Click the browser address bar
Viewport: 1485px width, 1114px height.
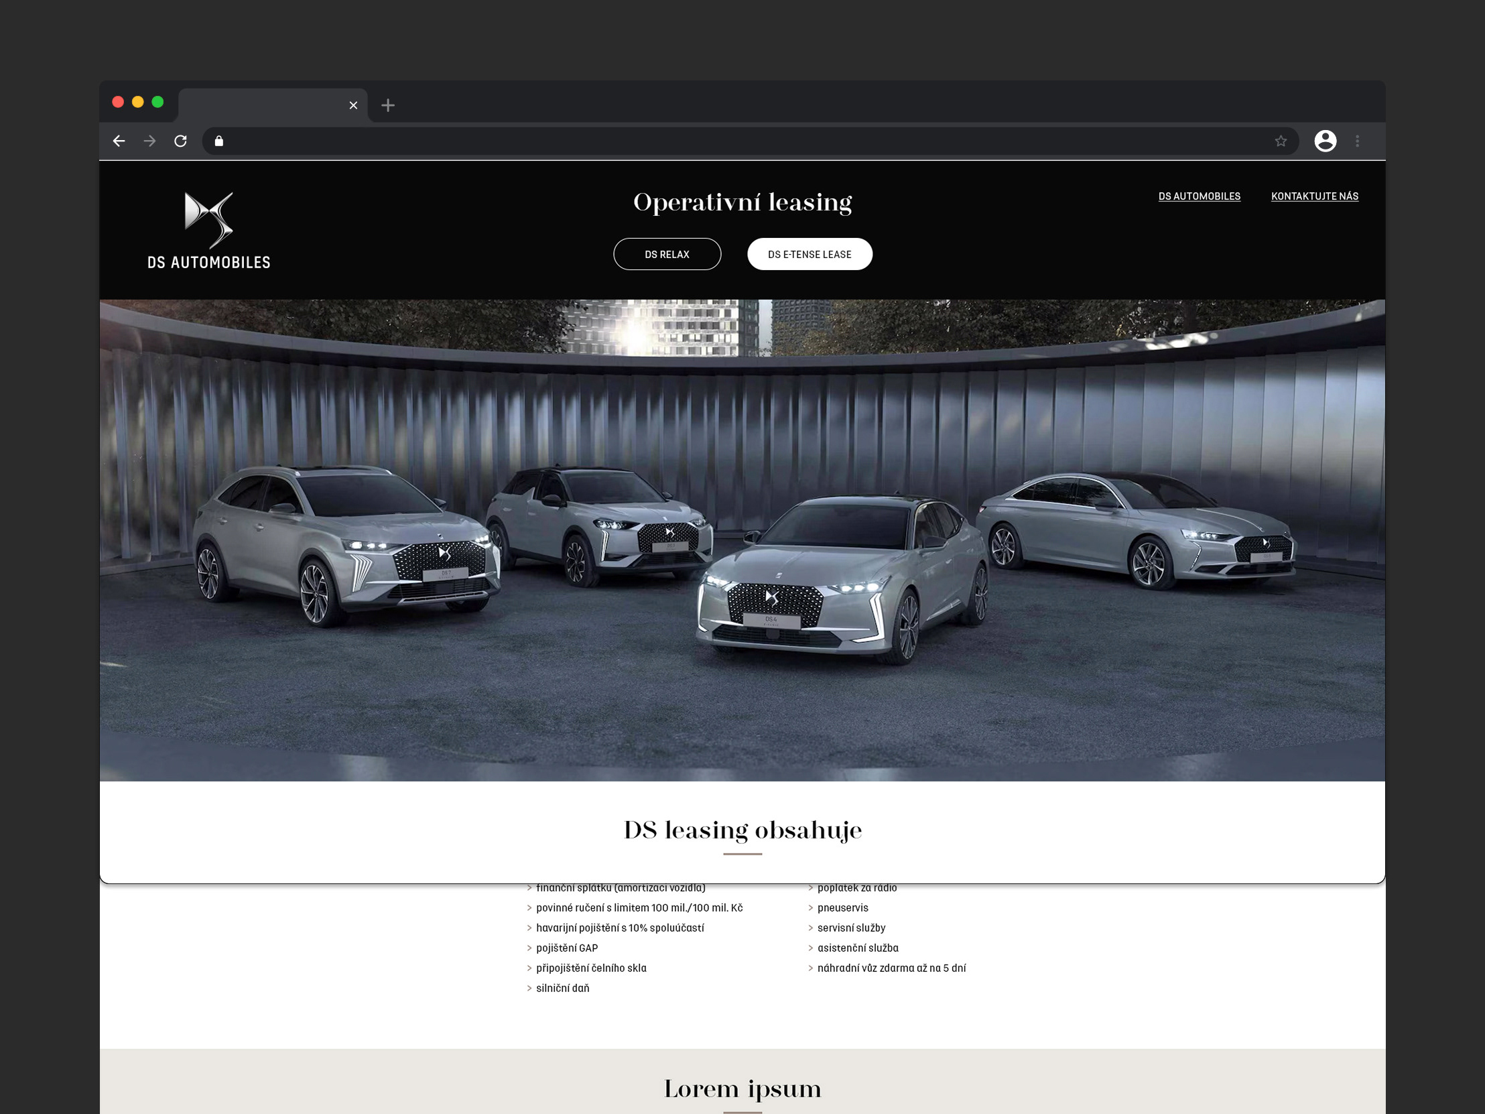pos(751,141)
